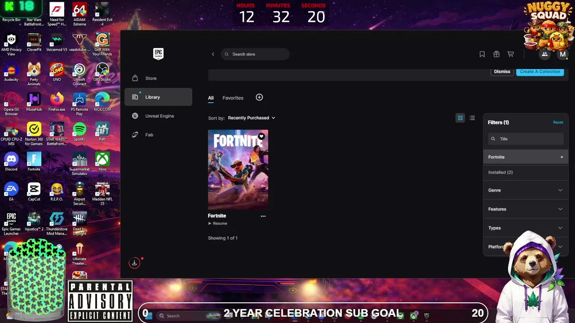Screen dimensions: 575x323
Task: Select the Raft desktop icon
Action: pos(102,132)
